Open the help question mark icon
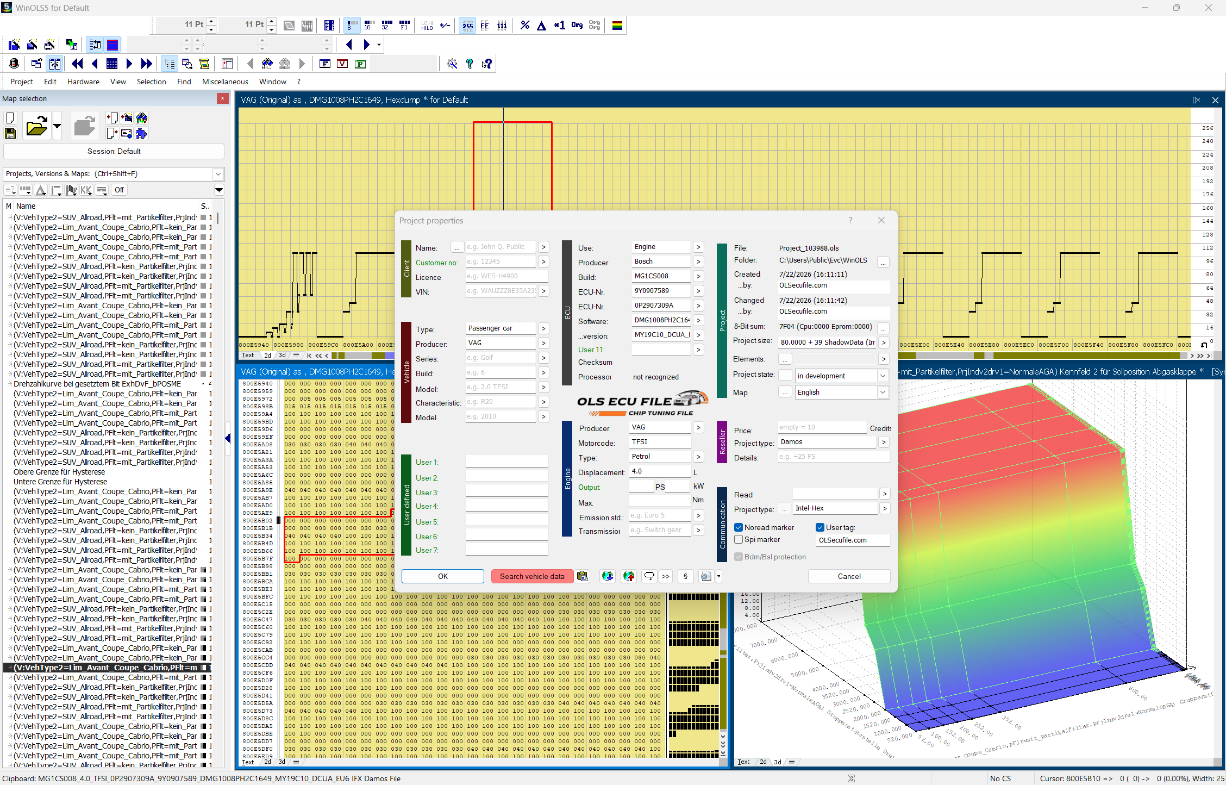The width and height of the screenshot is (1226, 785). tap(470, 64)
